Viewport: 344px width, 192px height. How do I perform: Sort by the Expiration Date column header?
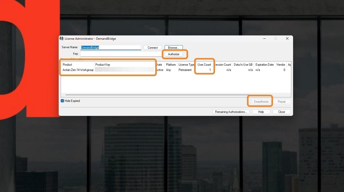click(x=265, y=65)
